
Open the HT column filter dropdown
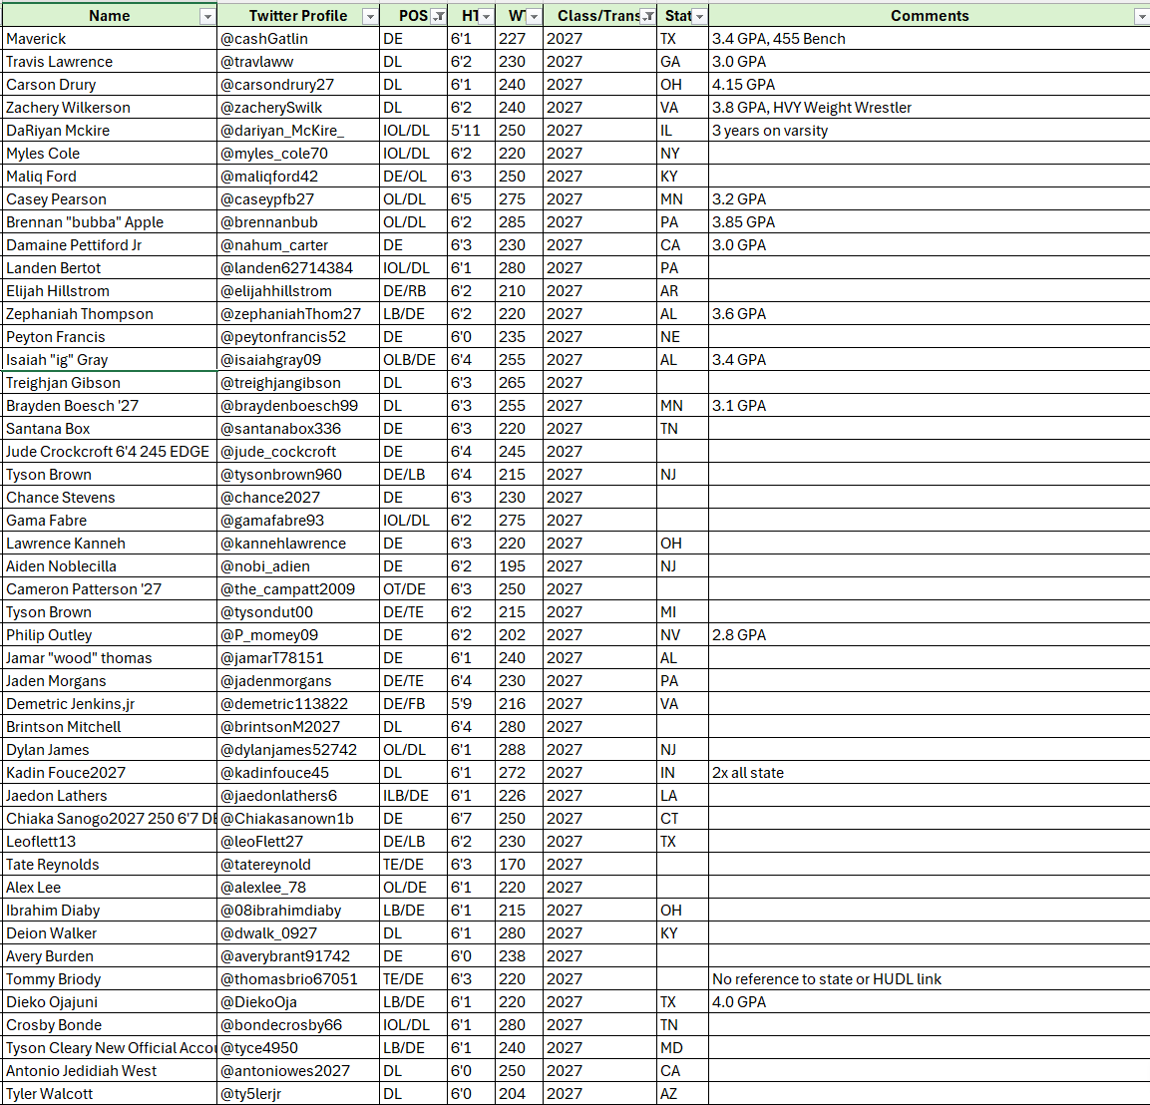point(487,16)
